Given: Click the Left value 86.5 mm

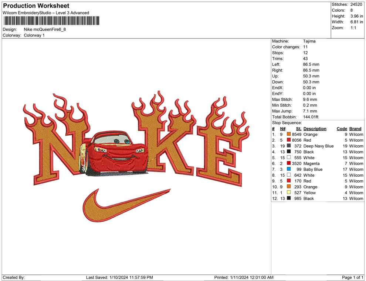Looking at the screenshot, I should 311,64.
